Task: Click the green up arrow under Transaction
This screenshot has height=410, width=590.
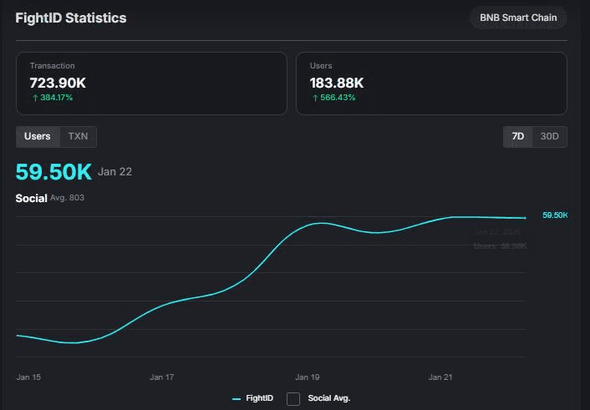Action: 33,98
